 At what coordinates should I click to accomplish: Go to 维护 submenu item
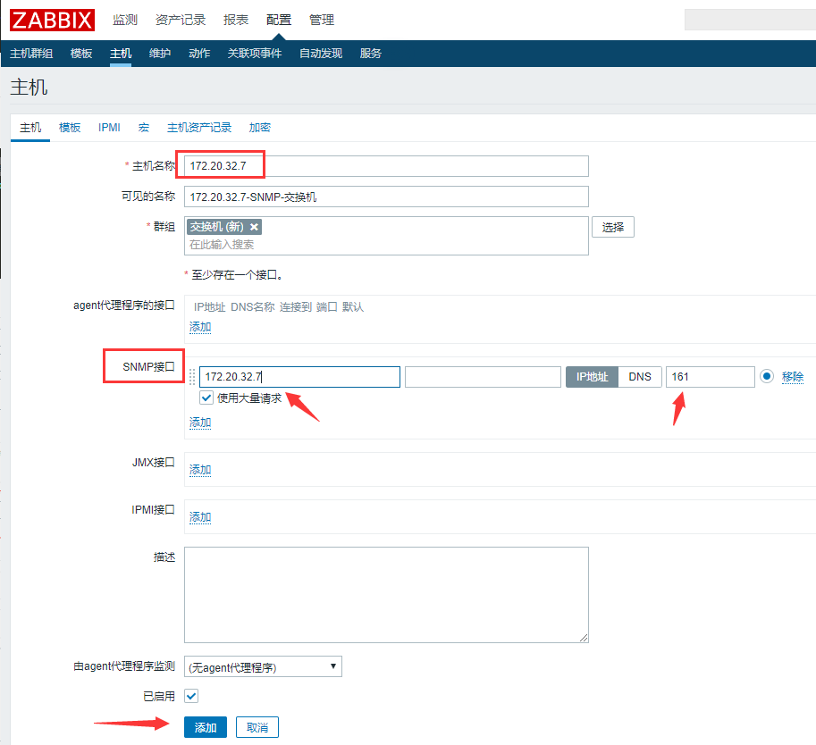pos(160,53)
